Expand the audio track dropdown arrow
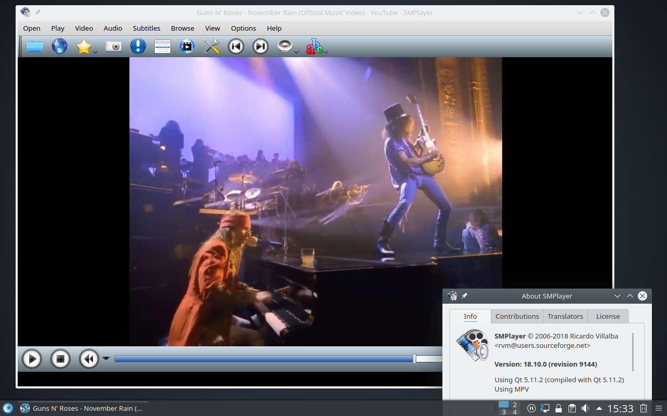This screenshot has height=416, width=667. (296, 51)
